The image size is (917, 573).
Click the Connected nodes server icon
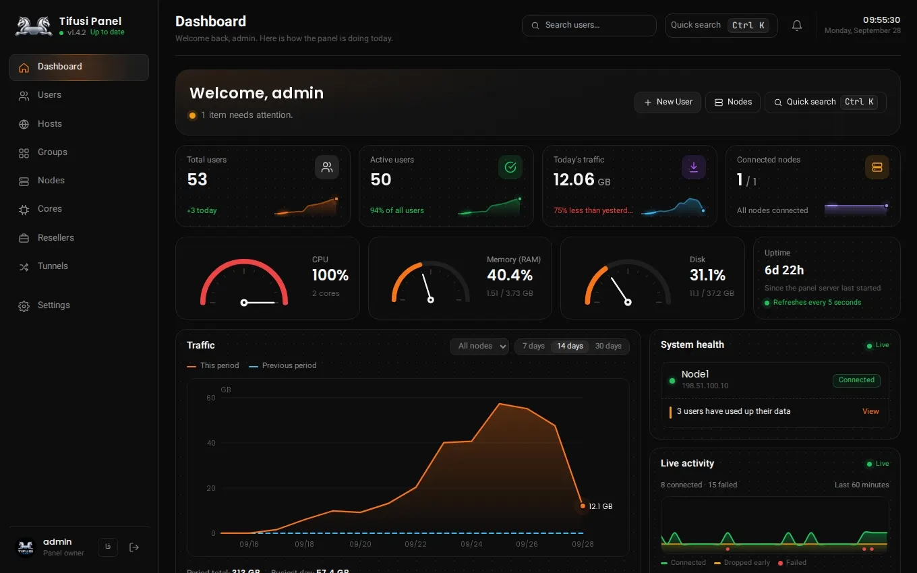coord(877,167)
